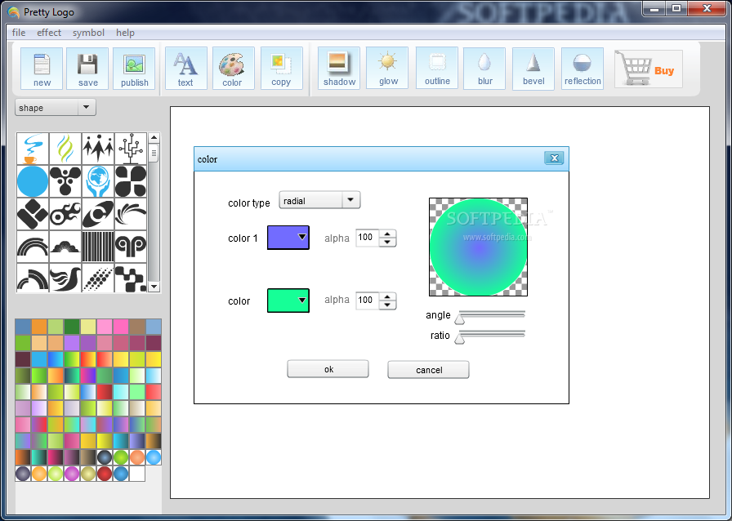Screen dimensions: 732x521
Task: Pick the solid orange palette swatch
Action: coord(39,327)
